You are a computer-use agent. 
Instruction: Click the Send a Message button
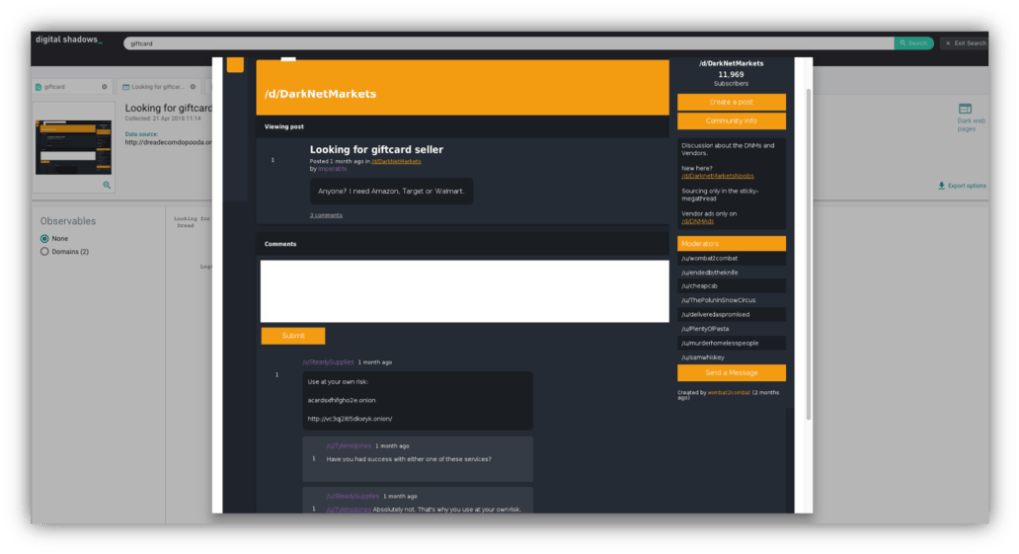tap(731, 373)
